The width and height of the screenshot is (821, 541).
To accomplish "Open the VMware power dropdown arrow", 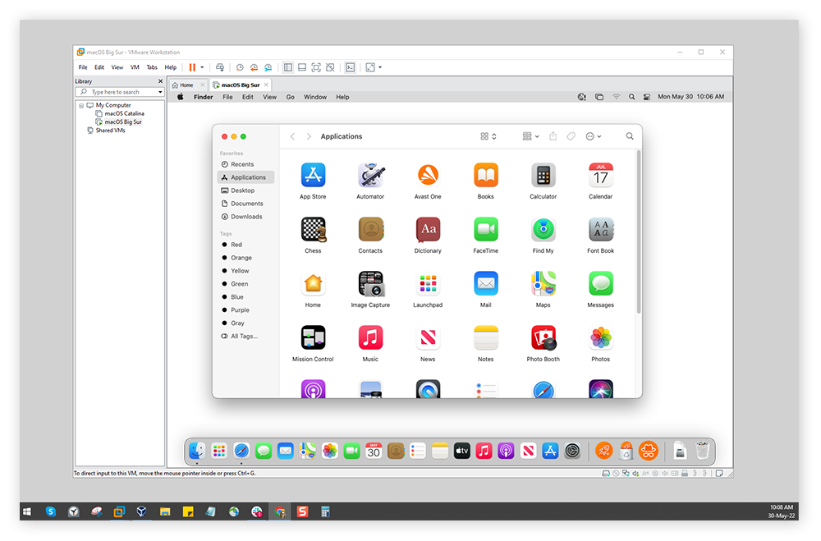I will 202,67.
